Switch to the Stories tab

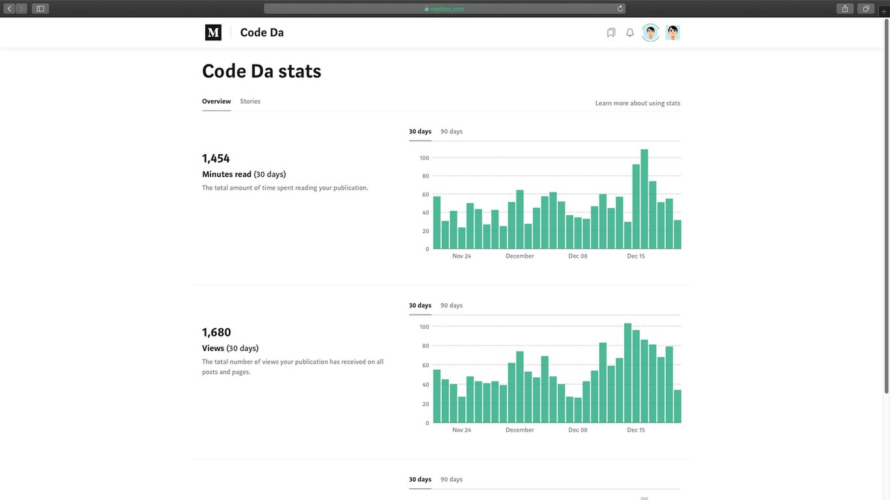point(250,102)
